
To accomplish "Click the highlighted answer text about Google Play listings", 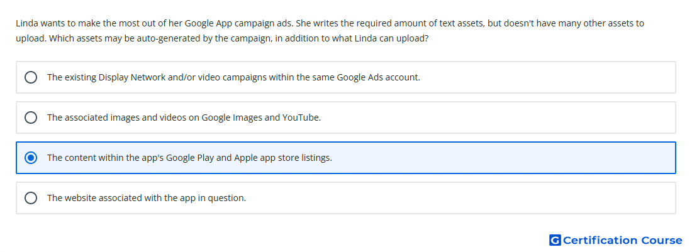I will coord(189,158).
